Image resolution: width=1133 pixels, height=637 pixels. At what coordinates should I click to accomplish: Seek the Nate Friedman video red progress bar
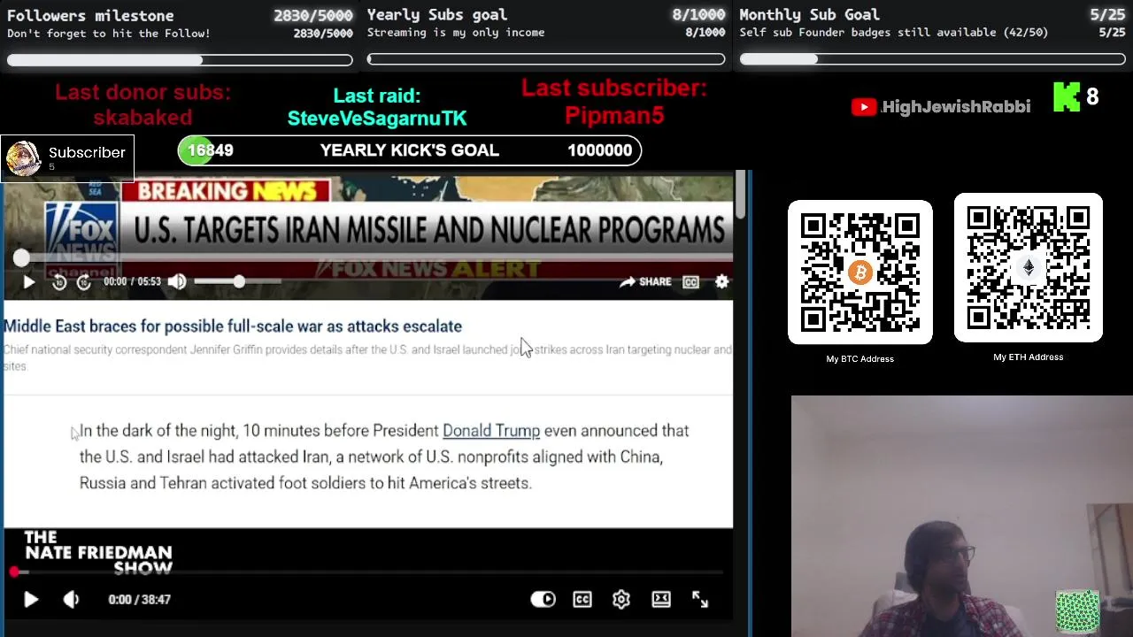[x=368, y=572]
